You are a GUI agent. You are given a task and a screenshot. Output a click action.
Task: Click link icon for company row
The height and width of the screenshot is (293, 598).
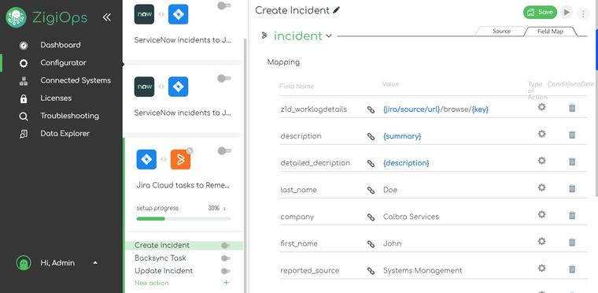(371, 217)
